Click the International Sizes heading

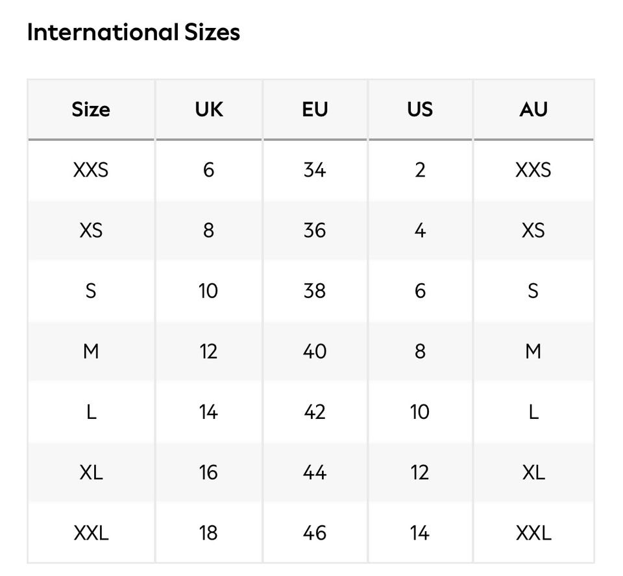tap(134, 32)
